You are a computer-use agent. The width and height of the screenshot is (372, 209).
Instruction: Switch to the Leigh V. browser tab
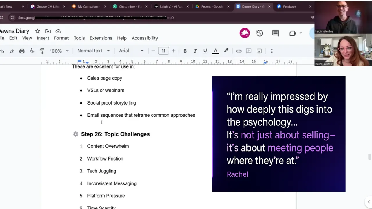coord(171,6)
